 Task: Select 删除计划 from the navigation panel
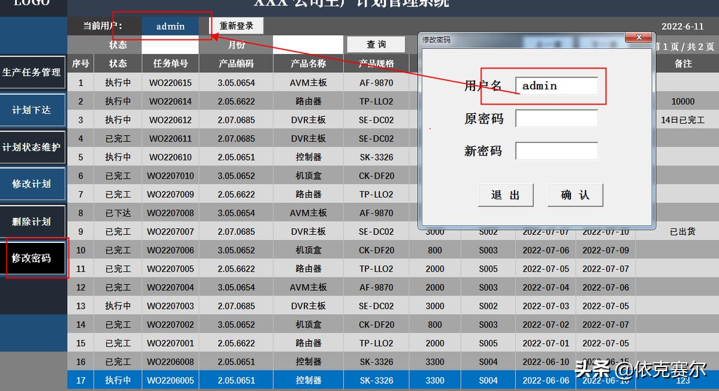pyautogui.click(x=32, y=221)
